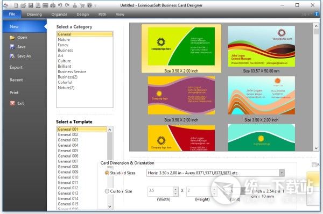Viewport: 323px width, 214px height.
Task: Switch to the Drawing ribbon tab
Action: point(34,15)
